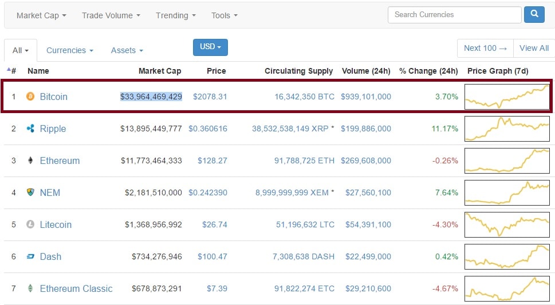Open Bitcoin's 7-day price graph
Screen dimensions: 555x305
pyautogui.click(x=507, y=97)
